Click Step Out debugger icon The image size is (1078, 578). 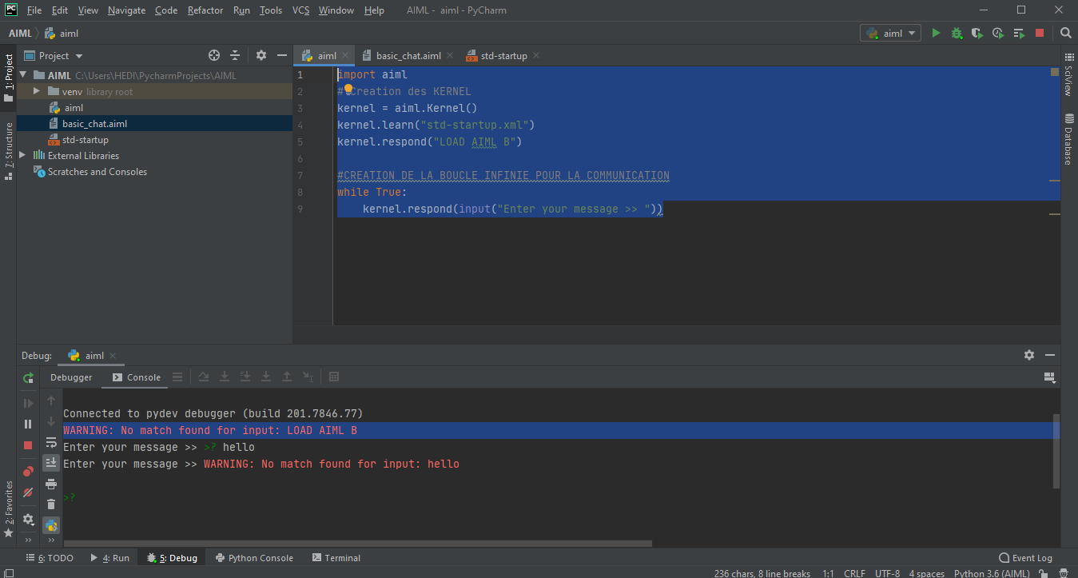tap(287, 377)
